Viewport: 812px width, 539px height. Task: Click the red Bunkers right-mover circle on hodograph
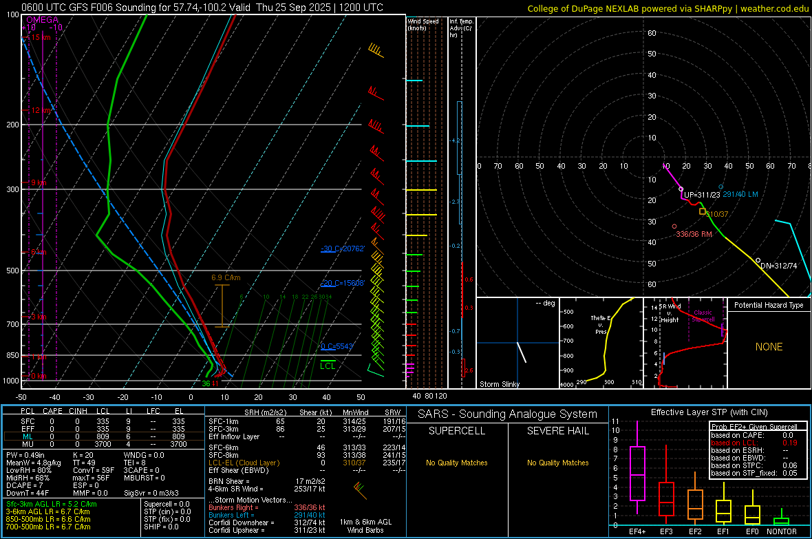674,226
